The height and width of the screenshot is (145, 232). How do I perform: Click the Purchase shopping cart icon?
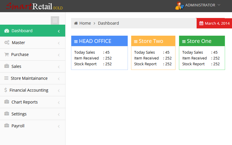[6, 55]
